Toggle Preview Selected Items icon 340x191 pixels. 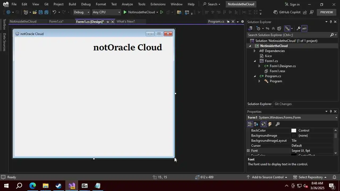[x=304, y=28]
